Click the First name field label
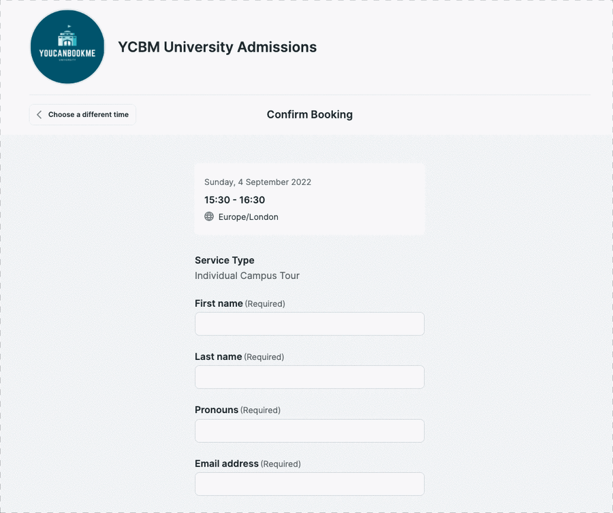 click(218, 303)
